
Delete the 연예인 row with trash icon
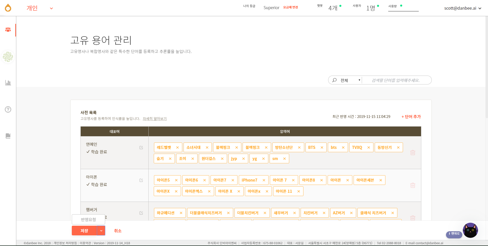click(x=413, y=153)
